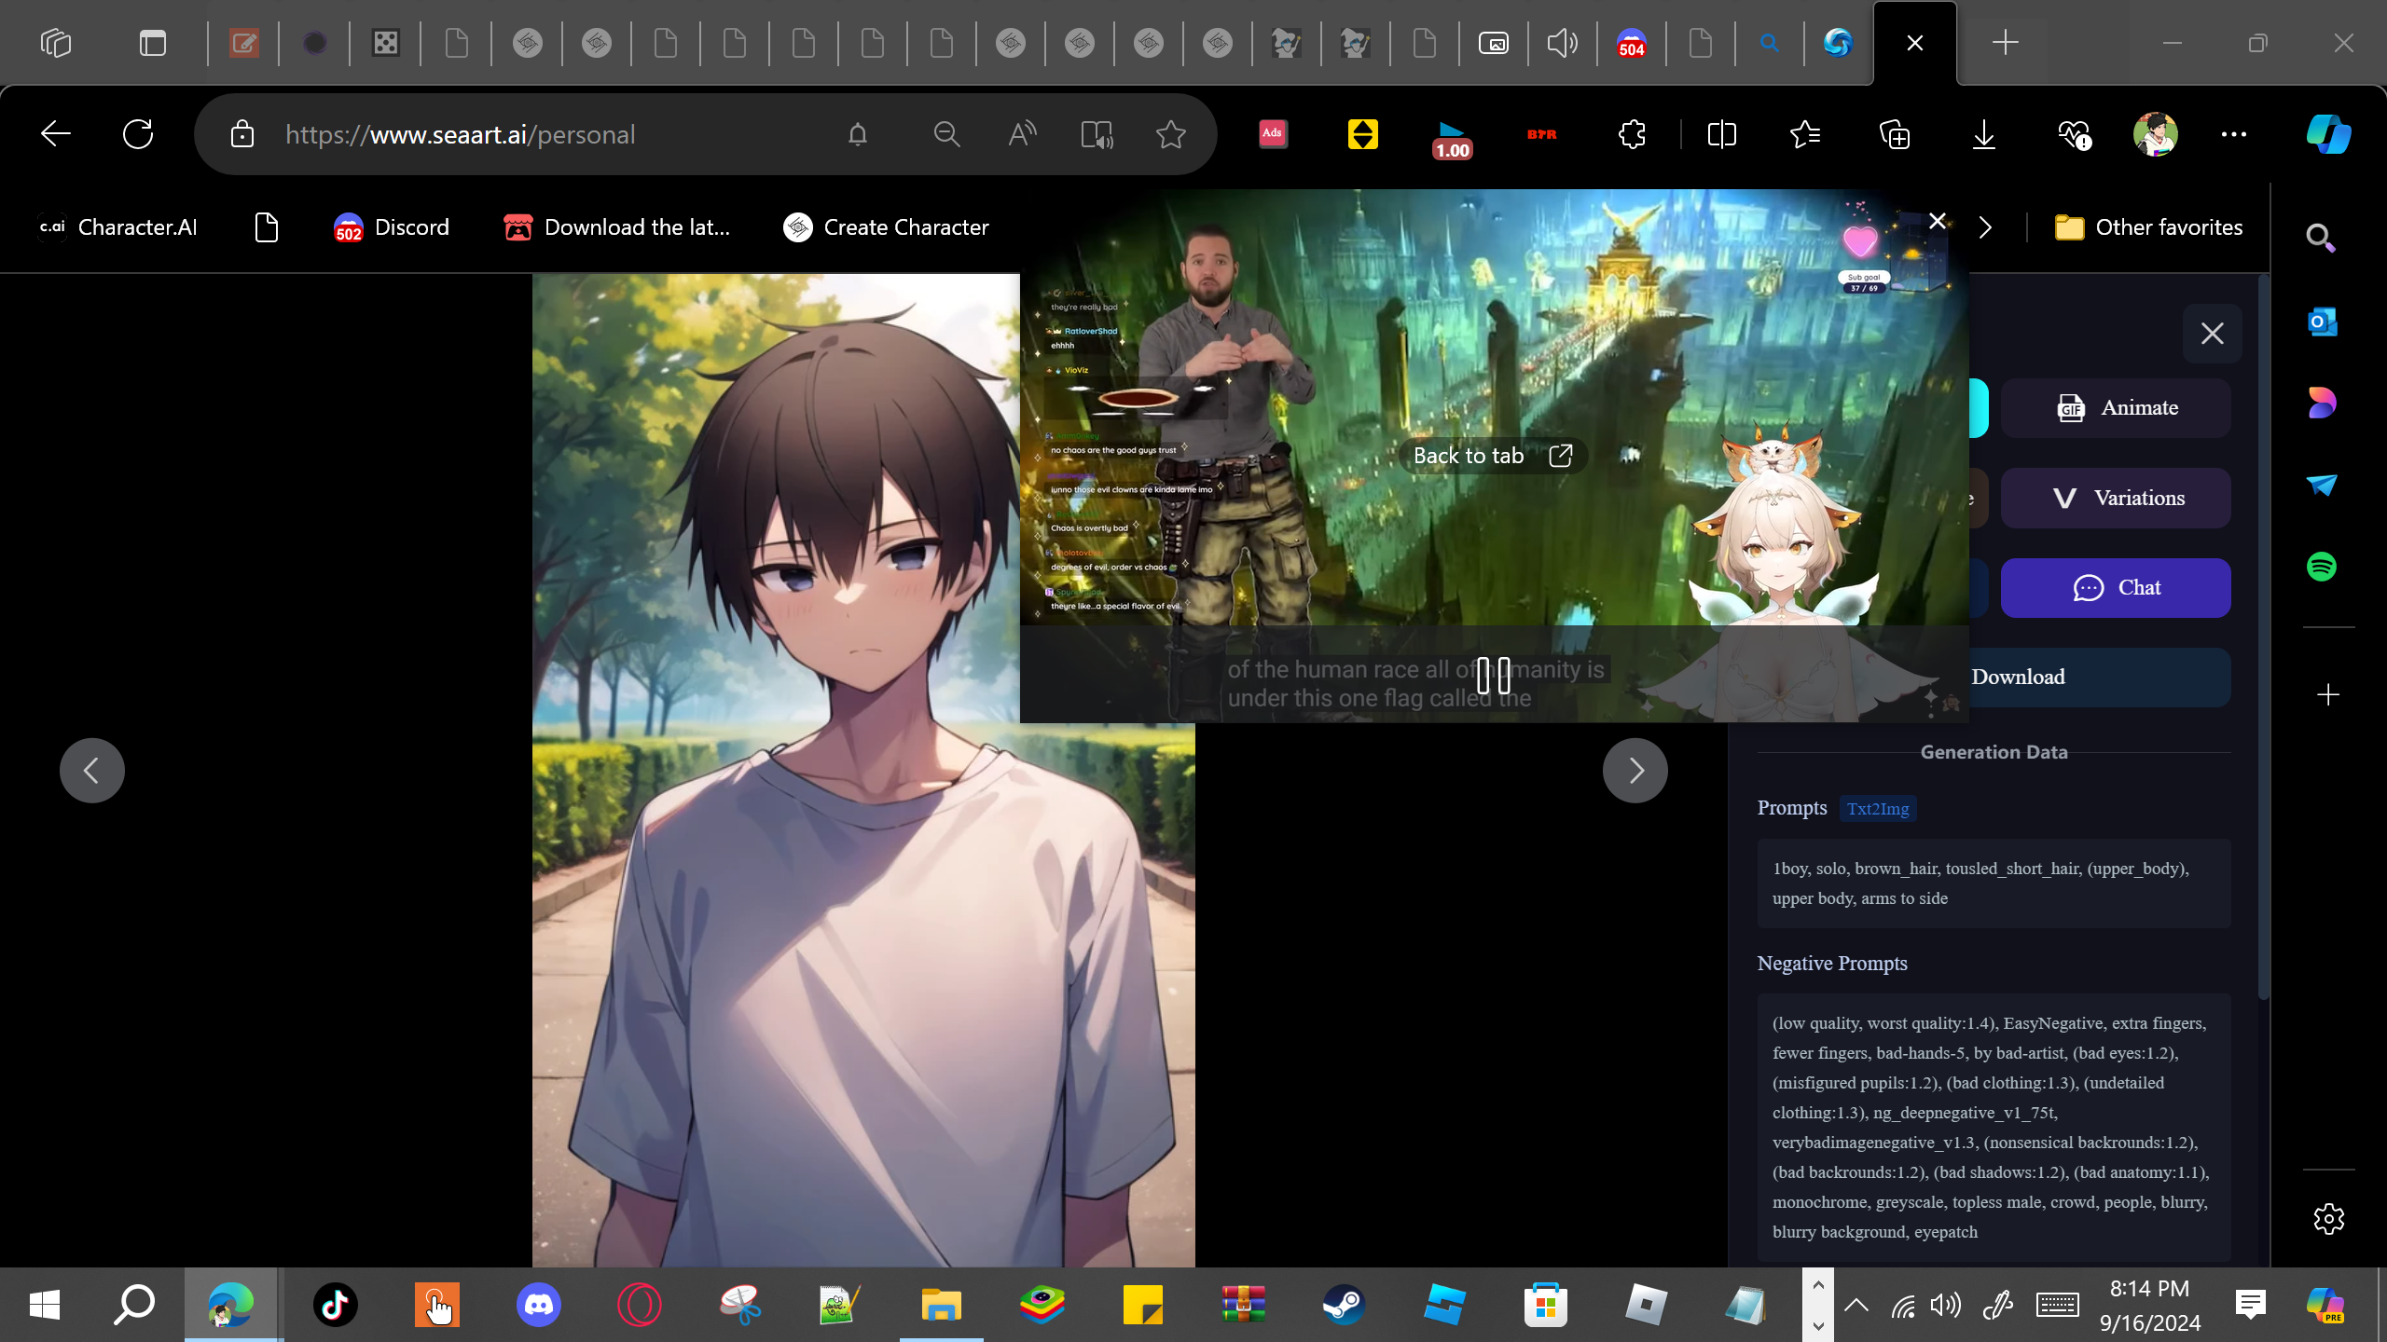Open Browser essentials heart icon
This screenshot has height=1342, width=2387.
pyautogui.click(x=2074, y=134)
